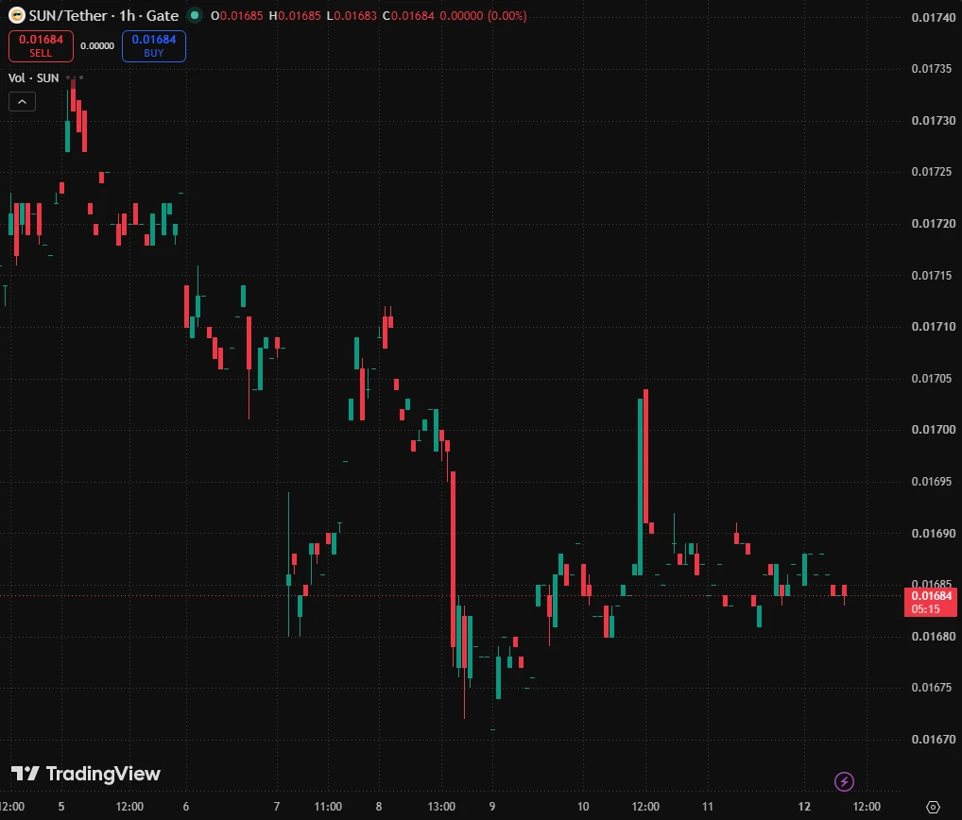Click the 0.01680 price axis label
The image size is (962, 820).
coord(933,637)
